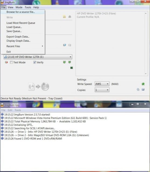150x172 pixels.
Task: Select Export Graph Data
Action: [23, 37]
